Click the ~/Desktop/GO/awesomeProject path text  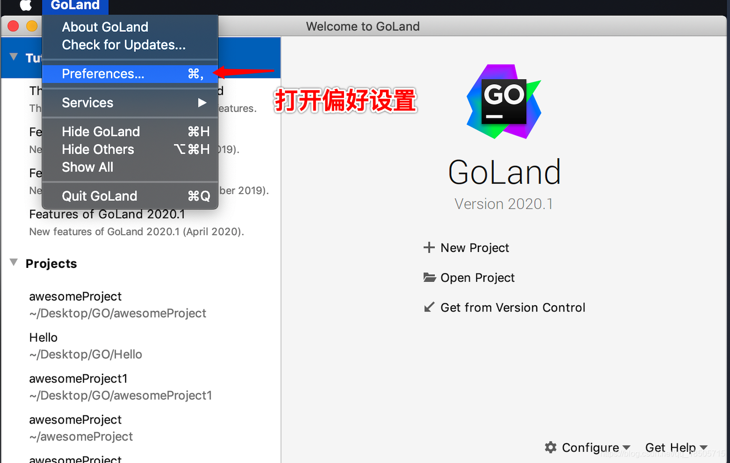tap(117, 313)
